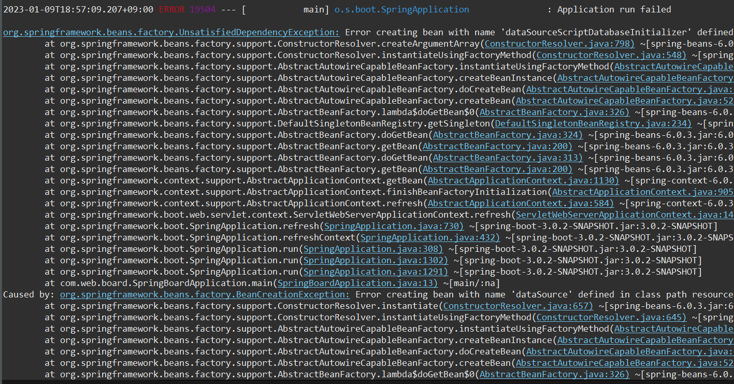This screenshot has height=384, width=734.
Task: Jump to ConstructorResolver.java:798
Action: click(559, 44)
